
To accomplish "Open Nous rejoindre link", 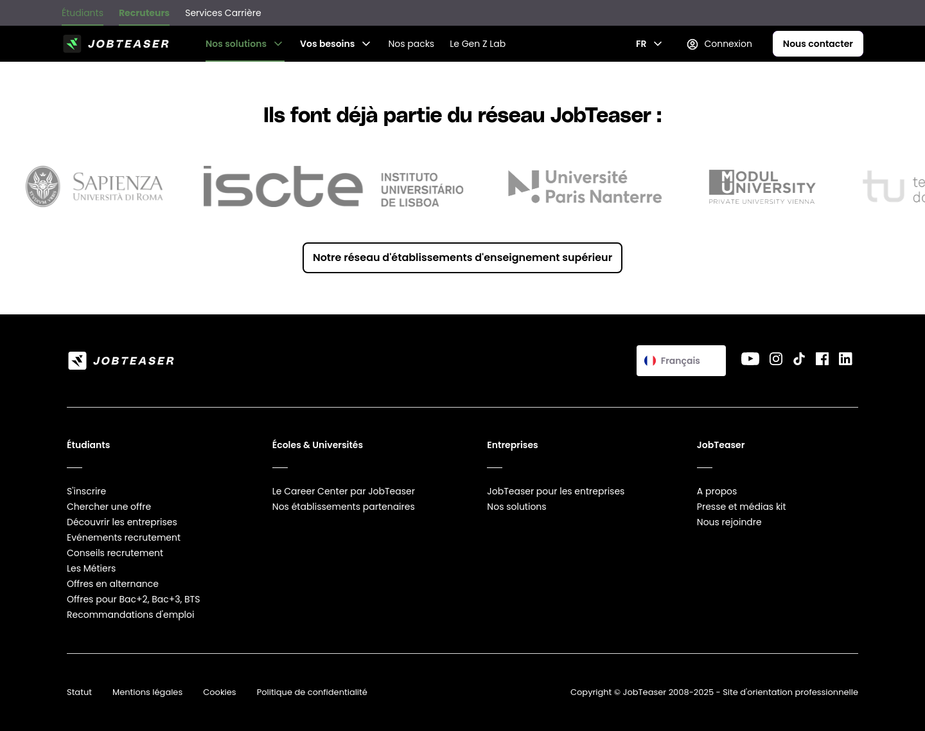I will pos(729,522).
